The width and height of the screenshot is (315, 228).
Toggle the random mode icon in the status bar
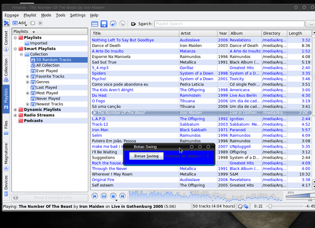246,206
